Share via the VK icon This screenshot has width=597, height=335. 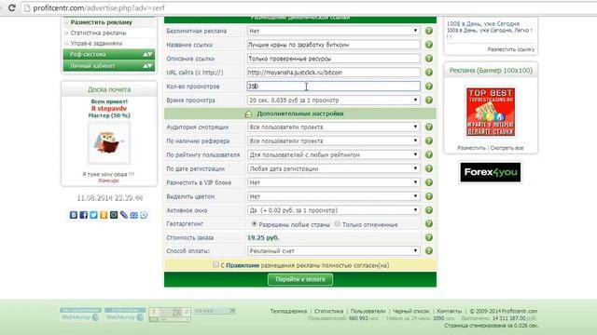click(x=74, y=215)
